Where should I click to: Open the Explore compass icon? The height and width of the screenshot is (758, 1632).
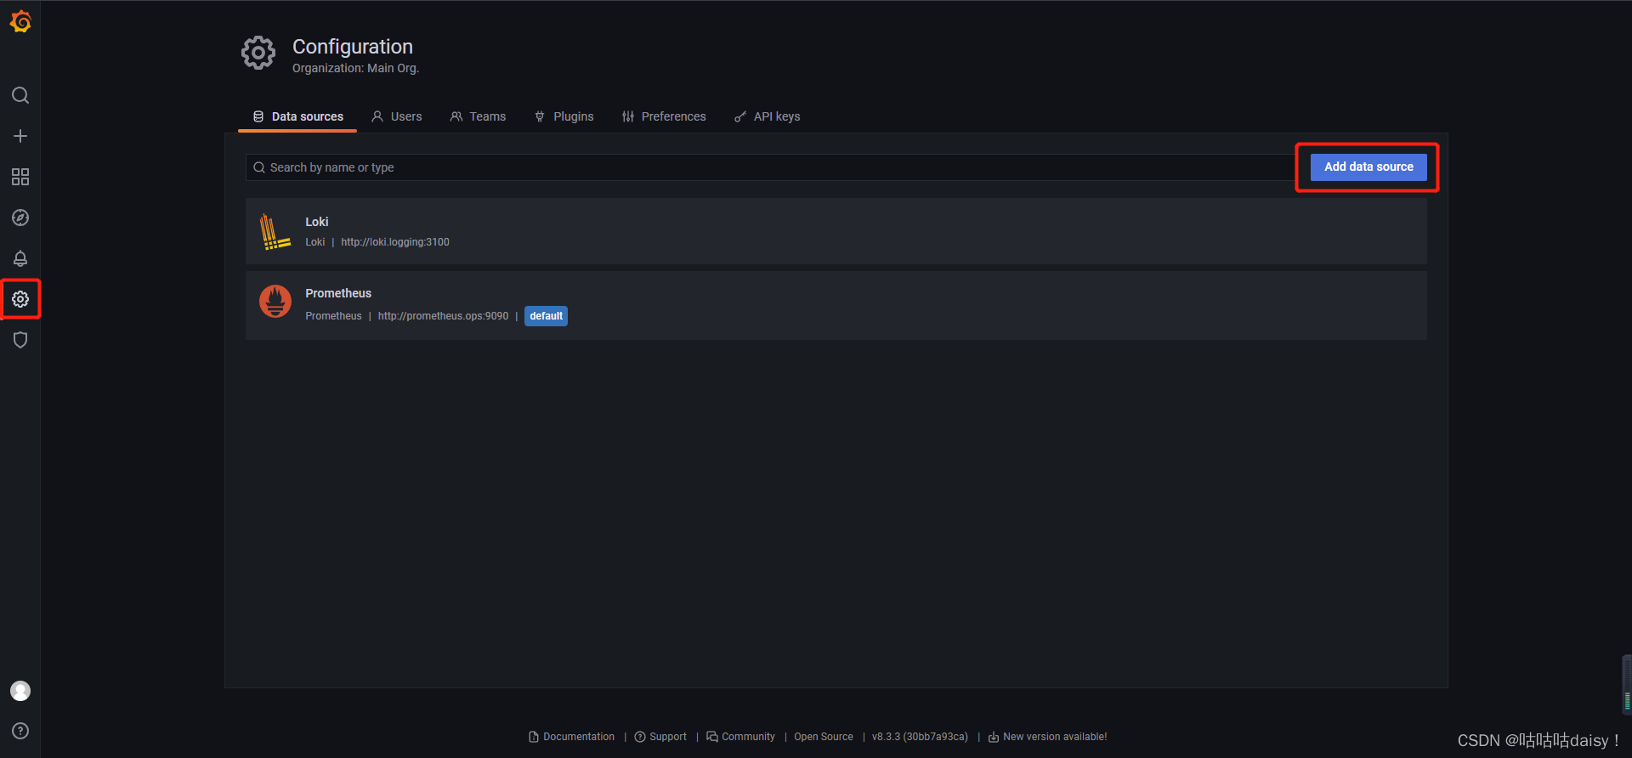pos(20,218)
